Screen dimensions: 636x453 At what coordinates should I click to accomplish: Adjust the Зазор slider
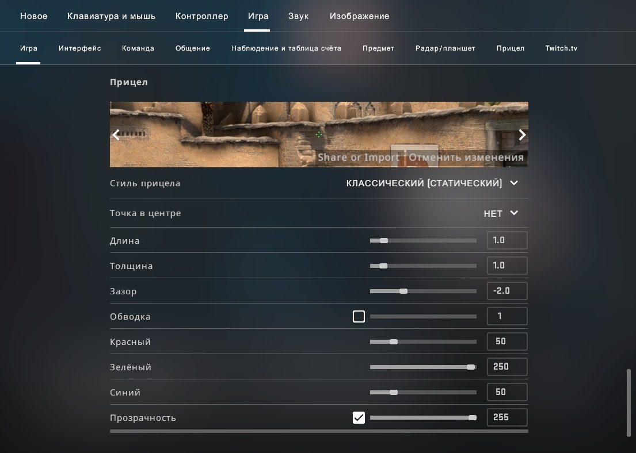(423, 291)
